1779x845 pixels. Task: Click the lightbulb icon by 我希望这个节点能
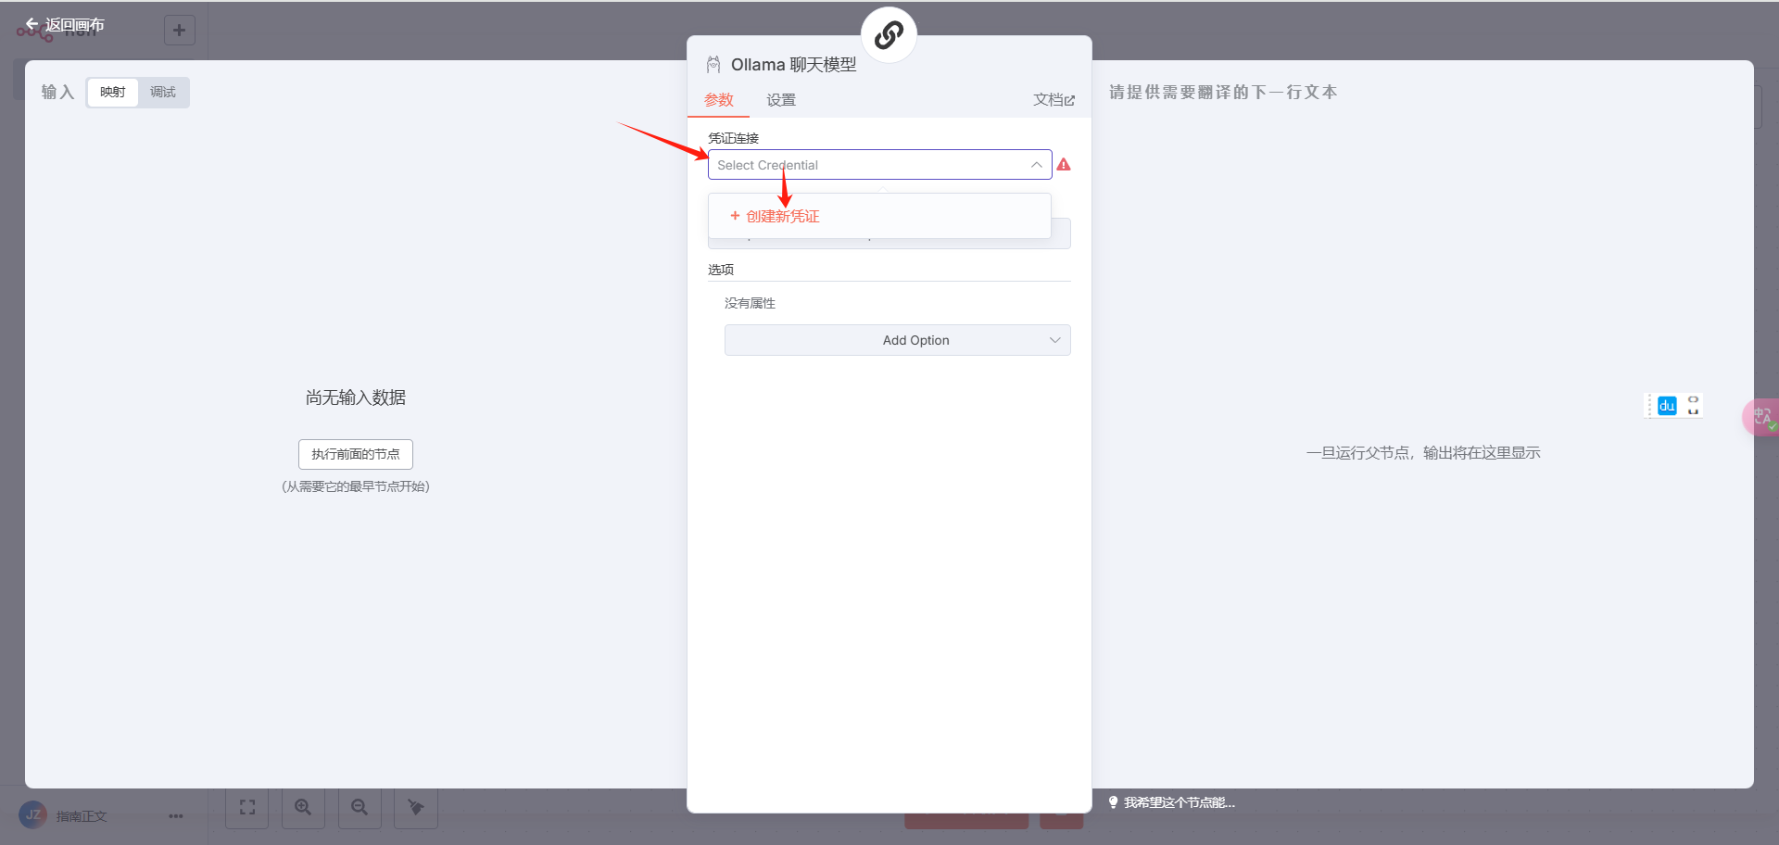point(1114,802)
